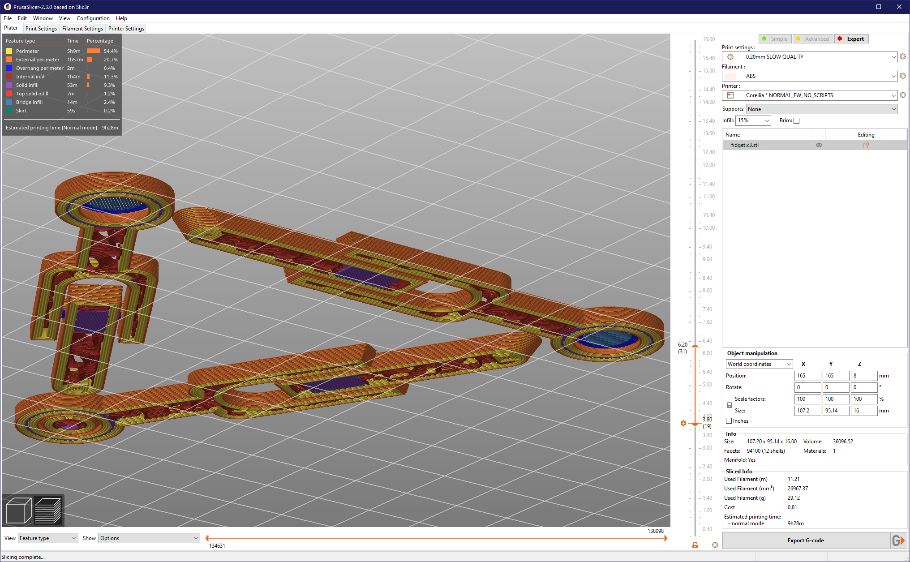Open the Infill 15% dropdown

pos(753,120)
